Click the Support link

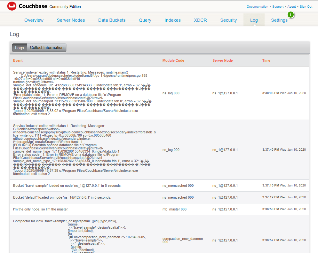278,7
